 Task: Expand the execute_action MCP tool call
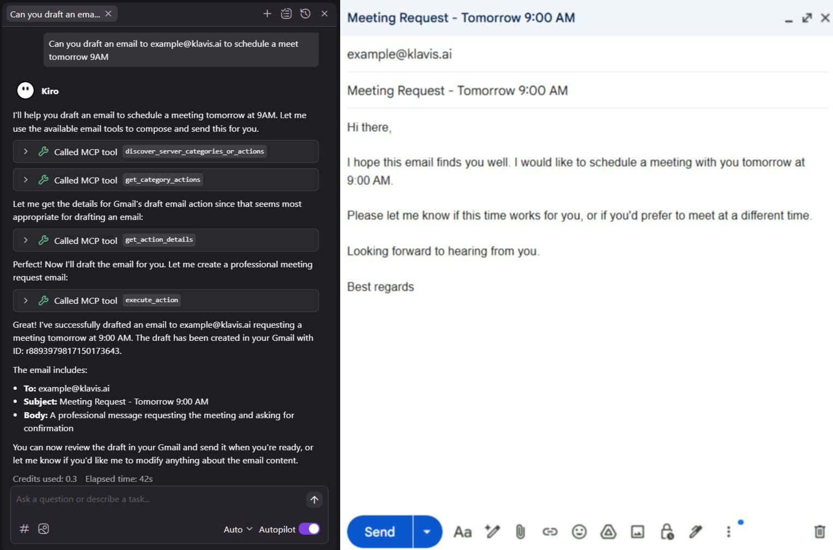tap(25, 300)
